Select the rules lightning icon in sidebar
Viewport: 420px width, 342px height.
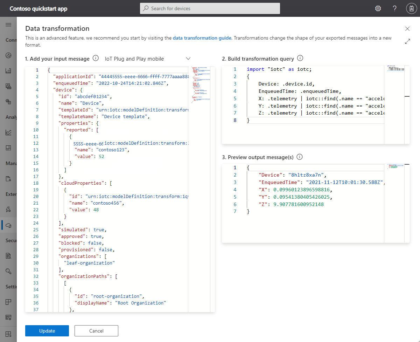[8, 210]
